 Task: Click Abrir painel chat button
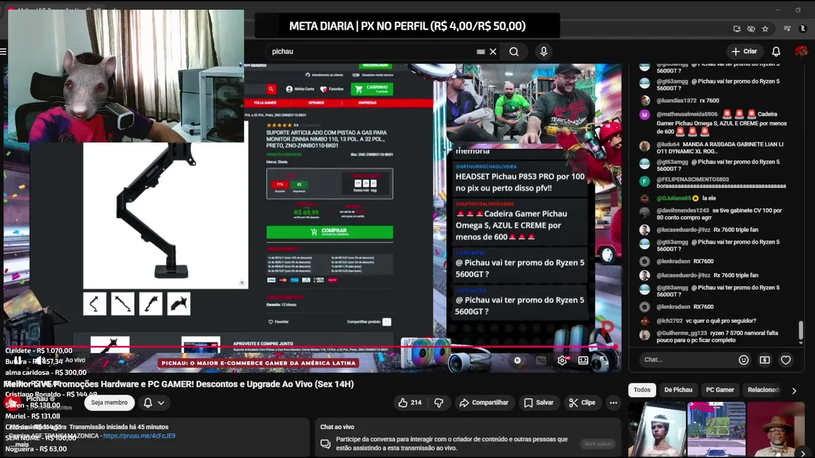pos(598,444)
